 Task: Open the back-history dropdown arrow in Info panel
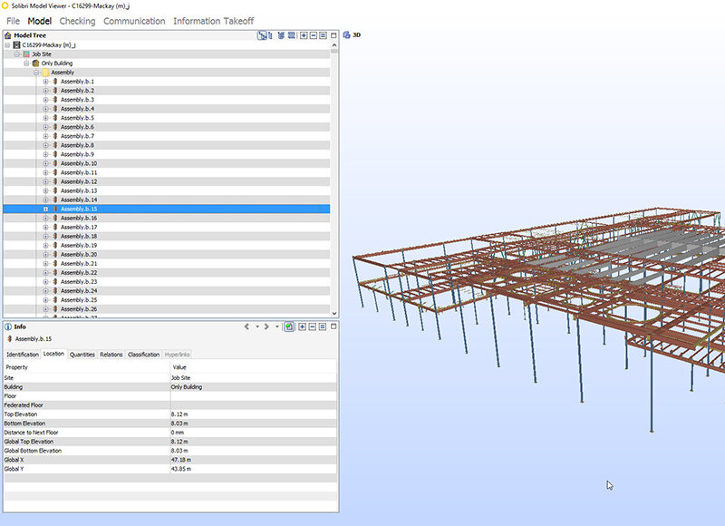257,326
